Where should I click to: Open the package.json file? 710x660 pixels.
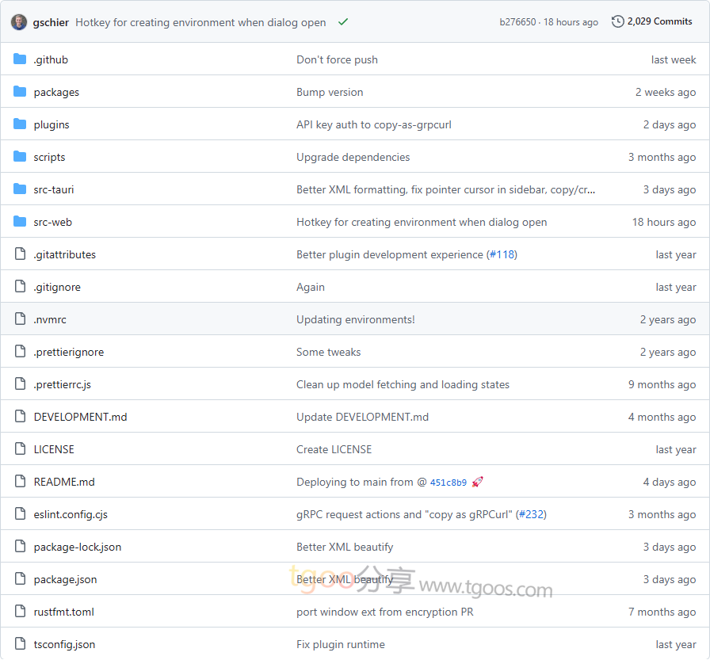point(65,579)
